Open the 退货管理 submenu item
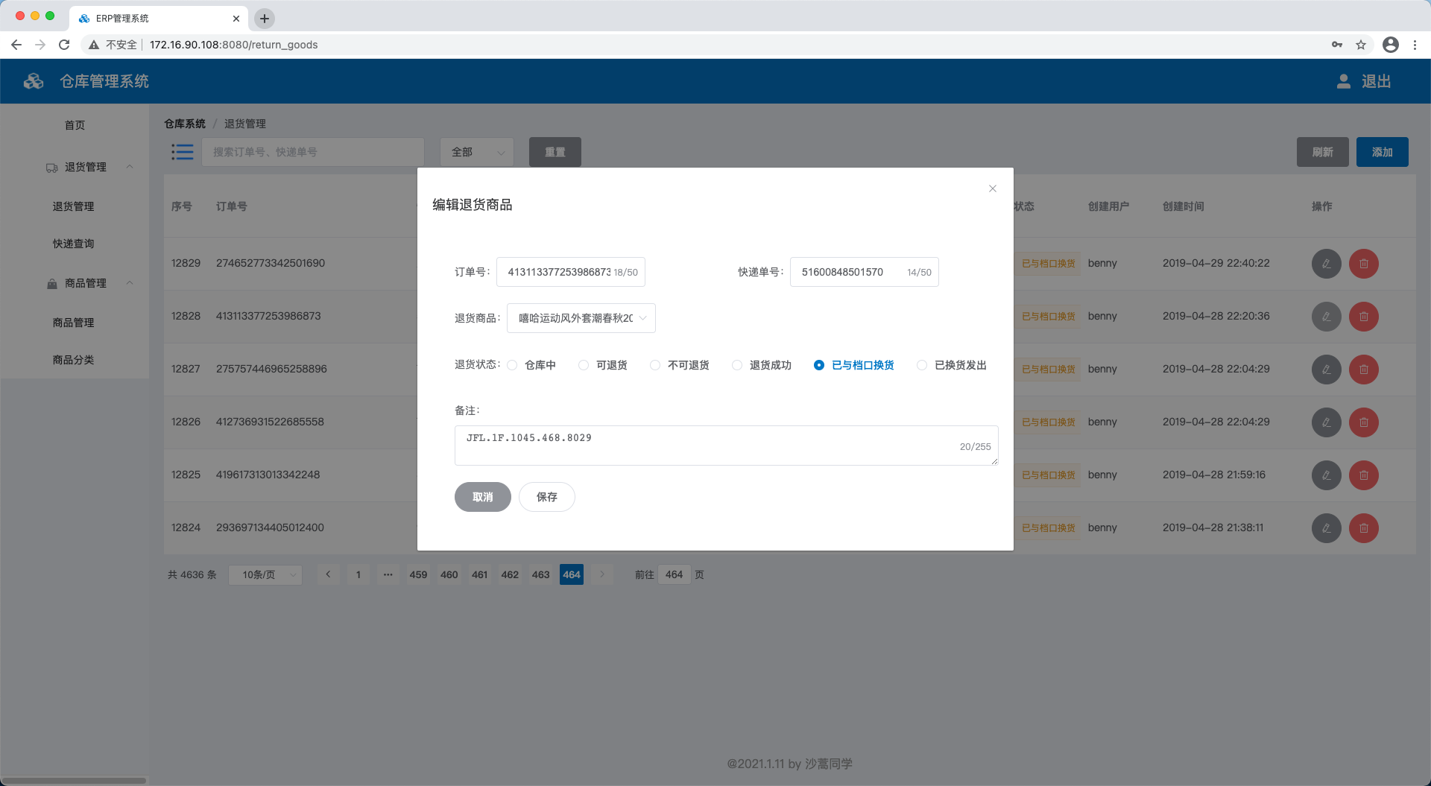This screenshot has height=786, width=1431. tap(73, 206)
